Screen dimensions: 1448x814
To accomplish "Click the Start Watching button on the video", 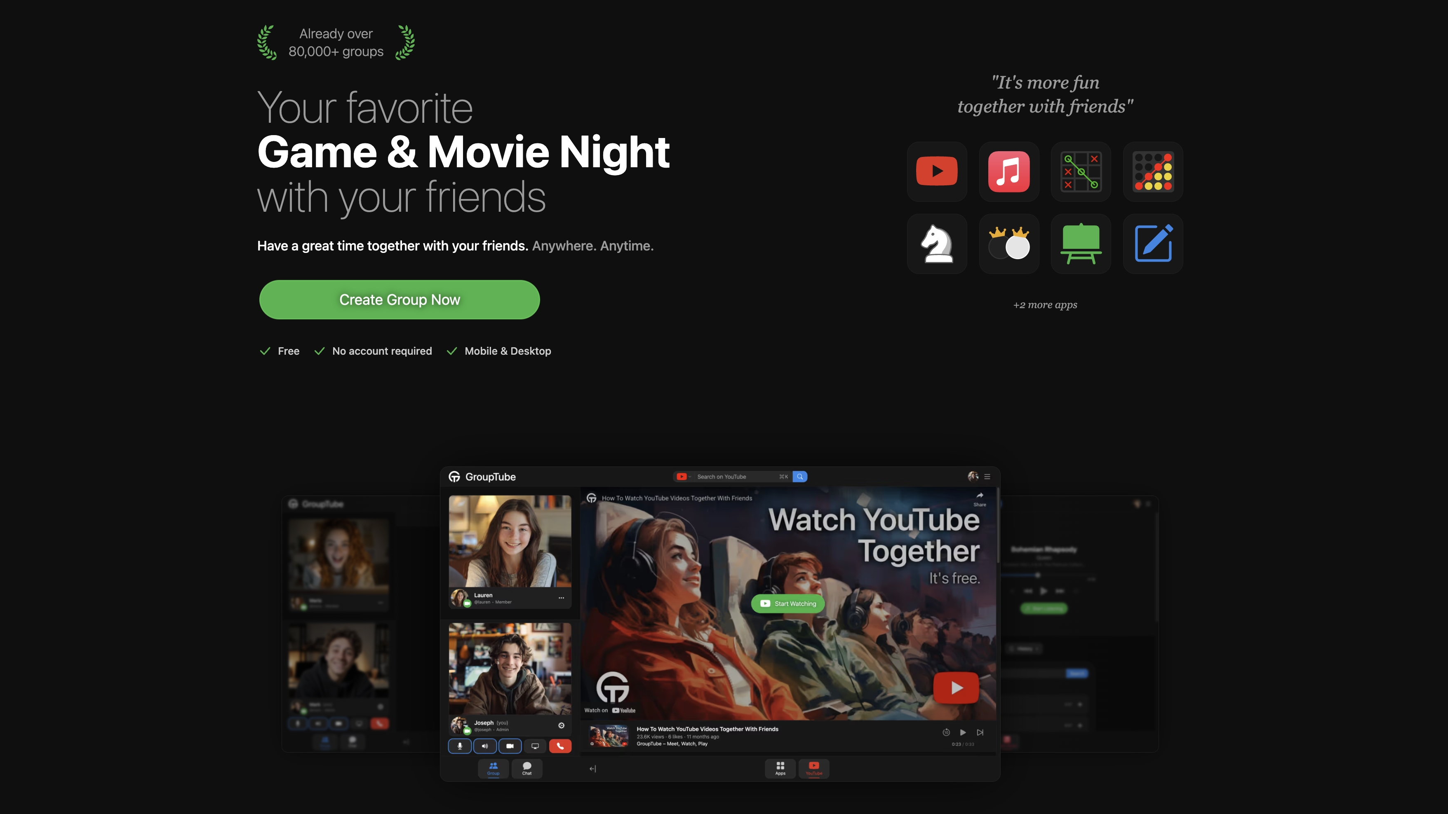I will pos(787,603).
